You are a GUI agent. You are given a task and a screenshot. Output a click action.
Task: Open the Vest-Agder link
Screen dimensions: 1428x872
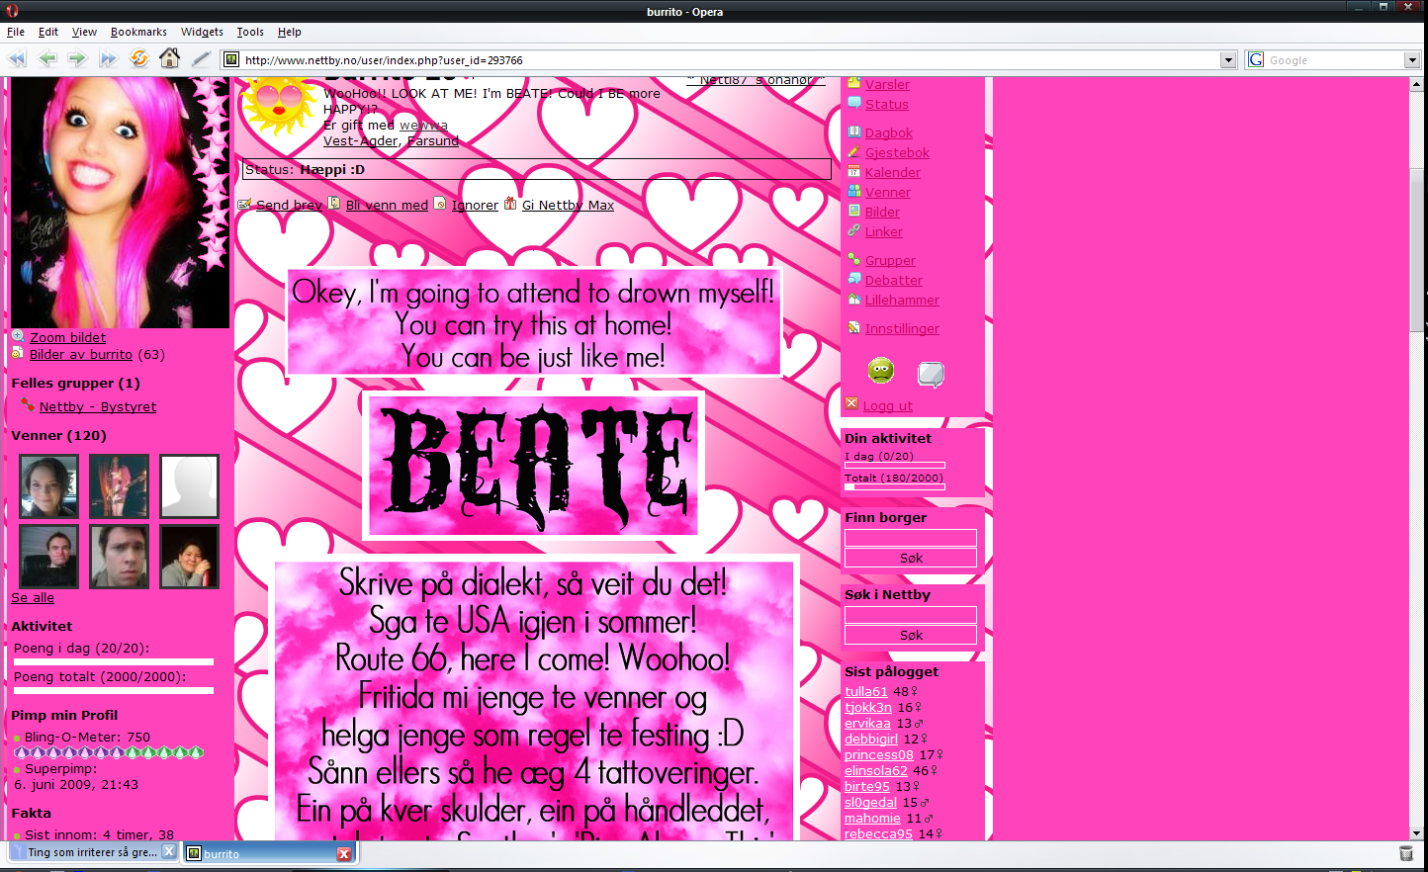[x=360, y=140]
